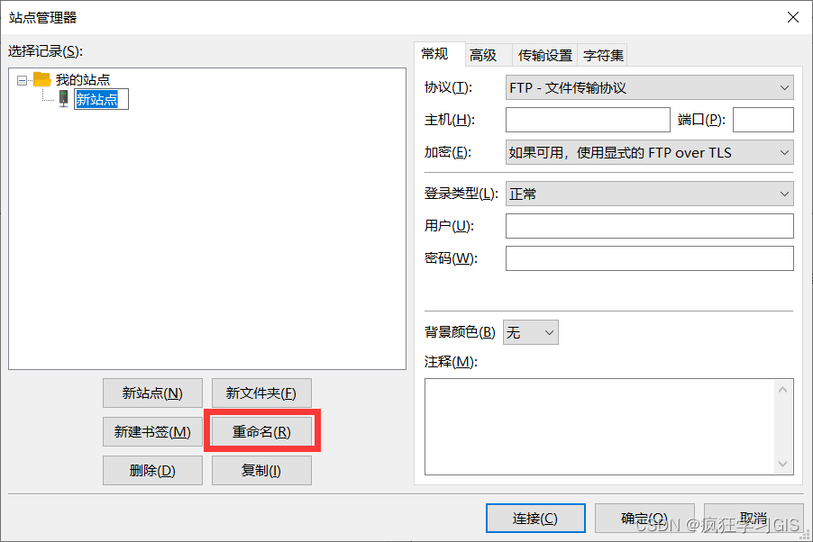Click the 端口 port input field
The height and width of the screenshot is (542, 813).
coord(763,120)
